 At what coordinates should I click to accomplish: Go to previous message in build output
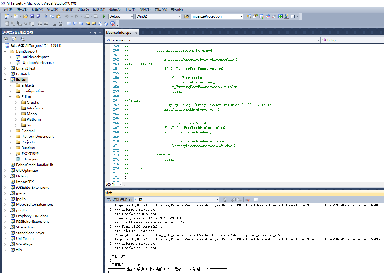233,199
